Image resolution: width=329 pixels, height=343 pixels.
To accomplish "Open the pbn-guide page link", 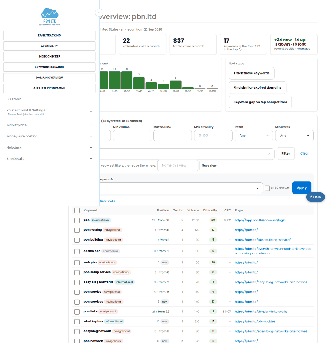I will pos(255,321).
